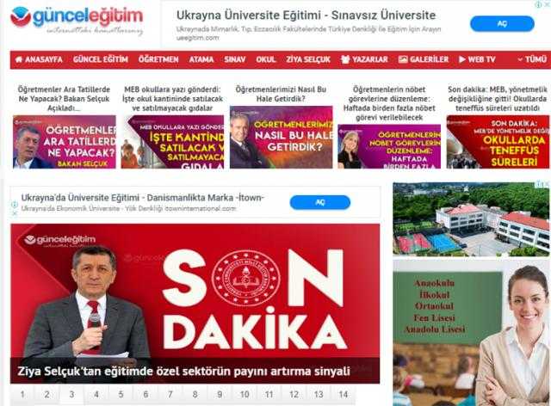Open Ziya Selçuk özel sektör headline
The width and height of the screenshot is (551, 406).
tap(183, 372)
